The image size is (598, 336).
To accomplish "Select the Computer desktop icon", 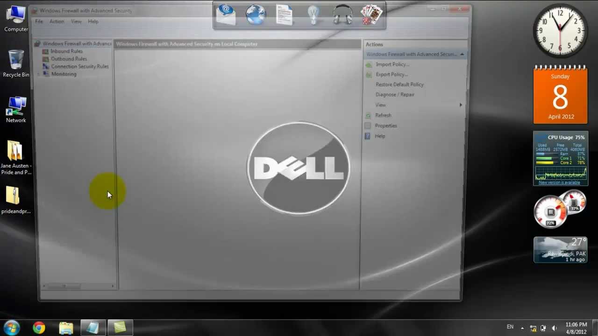I will click(x=16, y=19).
